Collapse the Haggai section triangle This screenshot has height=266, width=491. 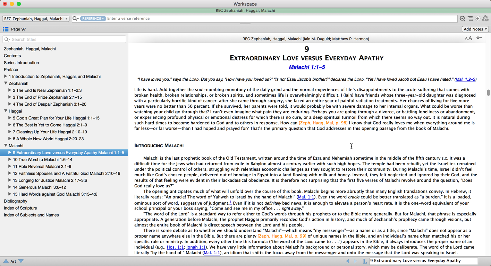6,111
